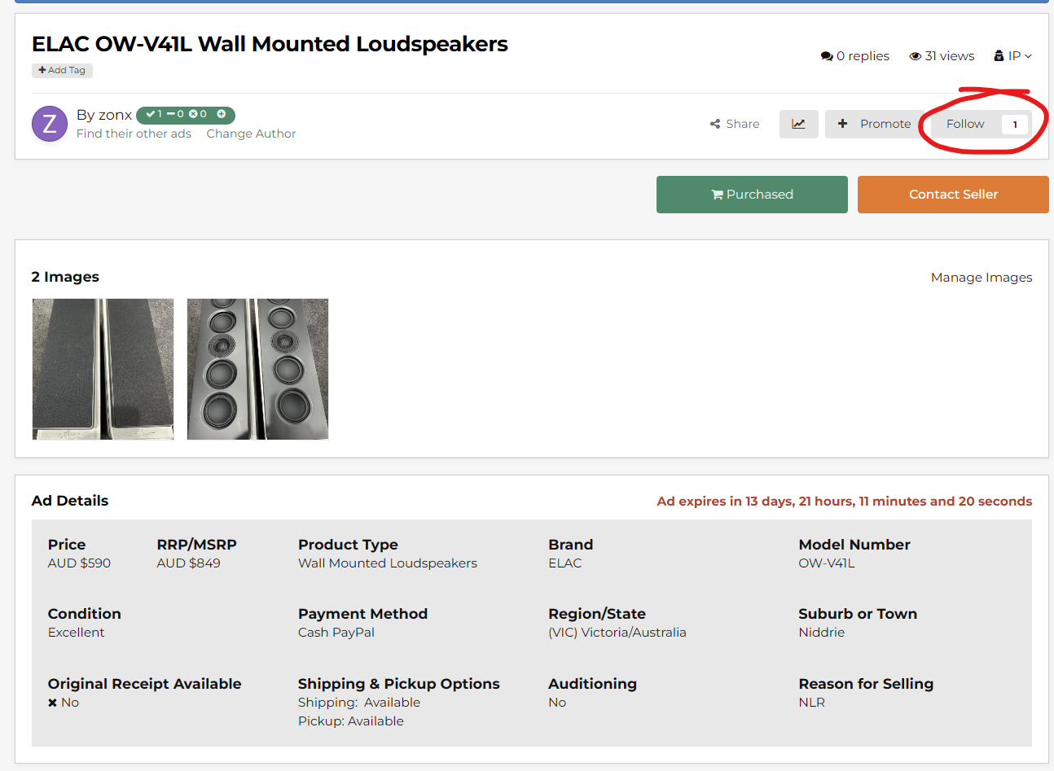Click the Share link with icon
1054x771 pixels.
coord(735,124)
